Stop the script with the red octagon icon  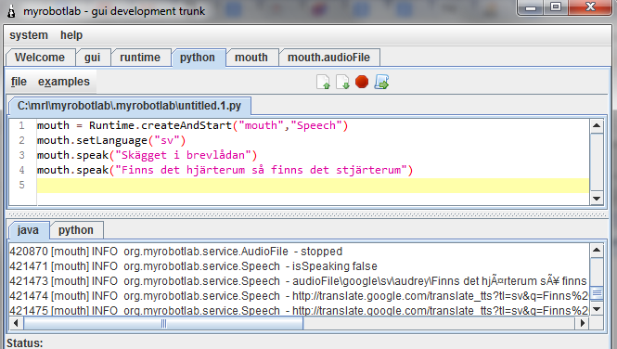pyautogui.click(x=362, y=82)
